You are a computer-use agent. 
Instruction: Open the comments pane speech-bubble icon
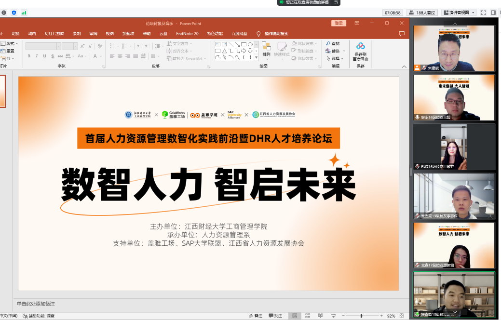[x=402, y=34]
